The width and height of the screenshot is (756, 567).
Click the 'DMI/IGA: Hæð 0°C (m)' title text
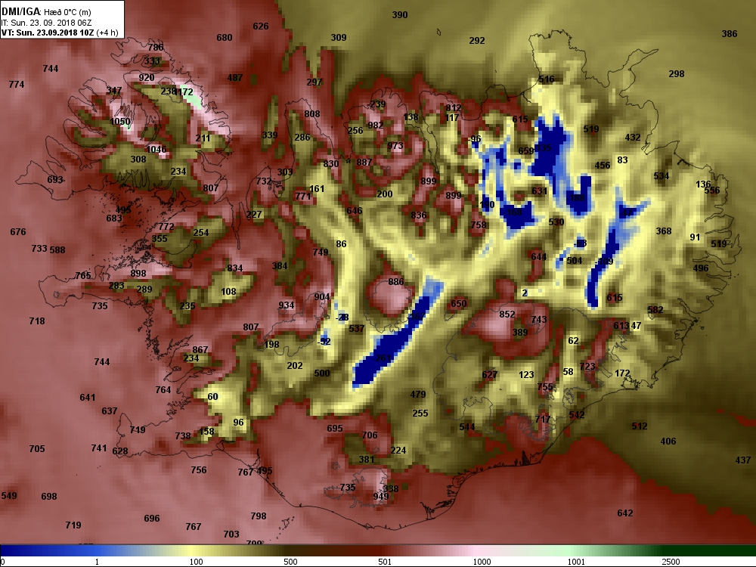tap(46, 12)
